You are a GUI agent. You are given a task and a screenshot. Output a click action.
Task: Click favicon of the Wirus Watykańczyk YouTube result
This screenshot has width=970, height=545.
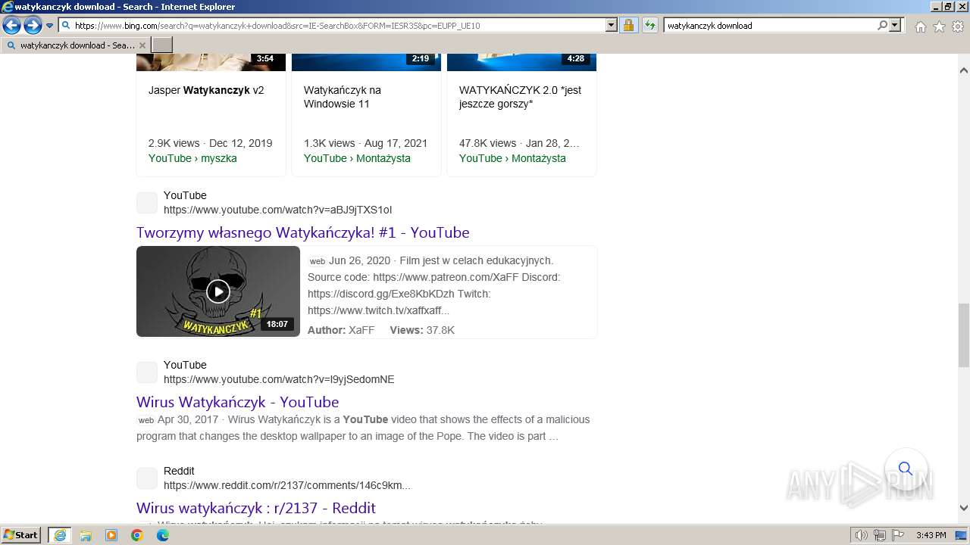(x=147, y=372)
